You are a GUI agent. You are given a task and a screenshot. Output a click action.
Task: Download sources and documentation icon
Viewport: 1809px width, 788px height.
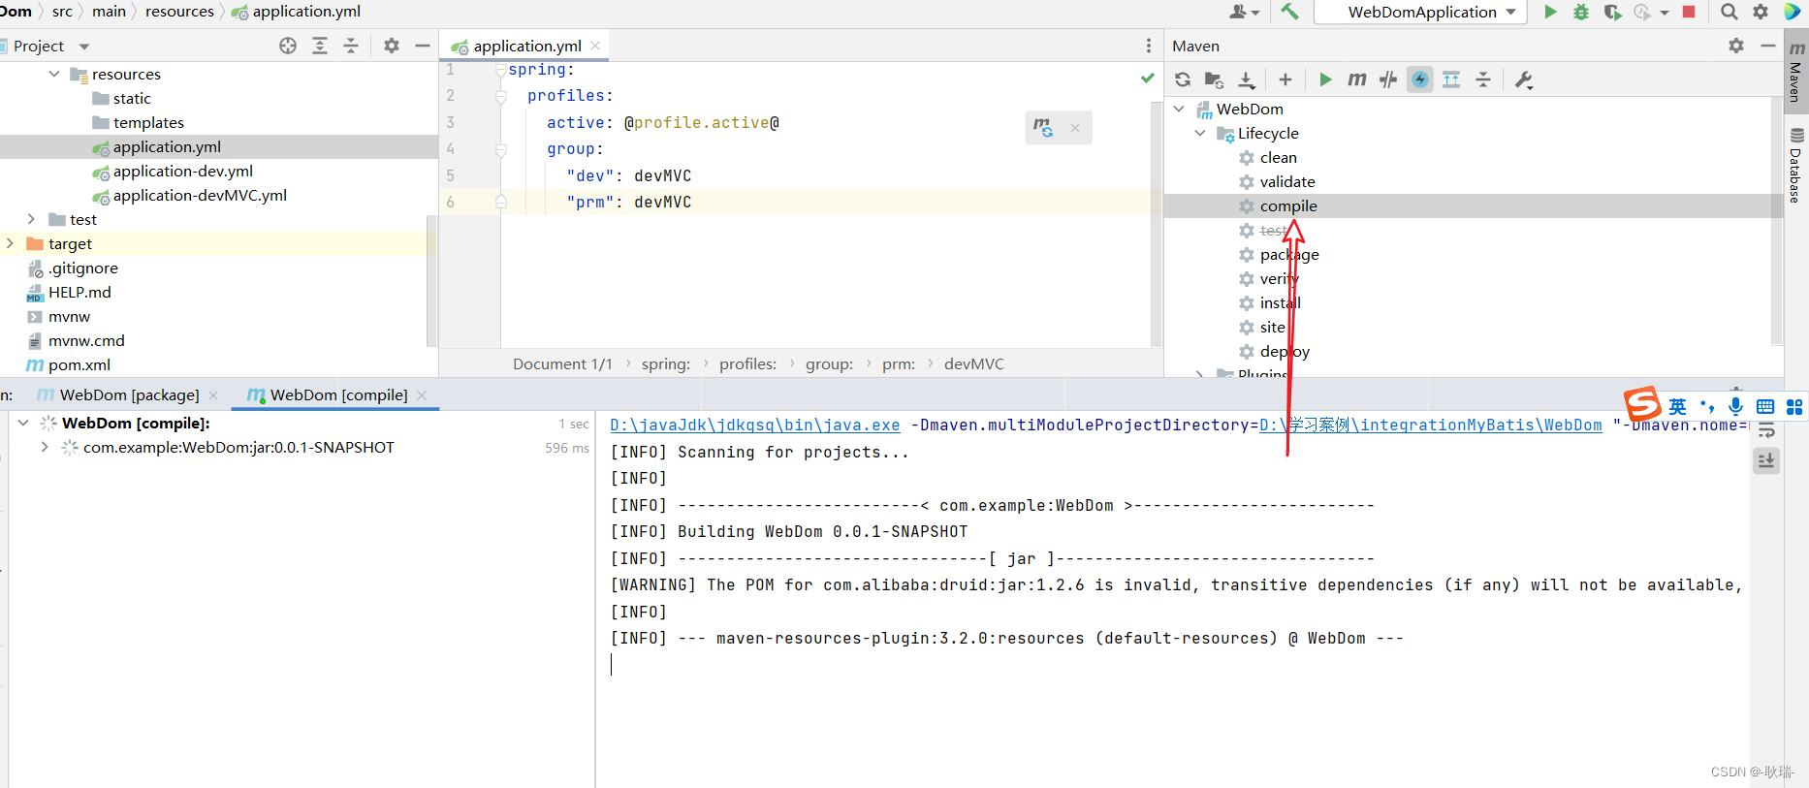(x=1247, y=79)
